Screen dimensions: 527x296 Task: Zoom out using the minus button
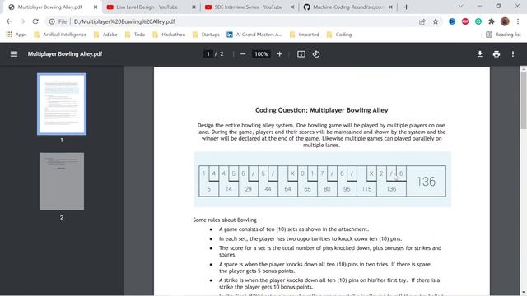243,54
